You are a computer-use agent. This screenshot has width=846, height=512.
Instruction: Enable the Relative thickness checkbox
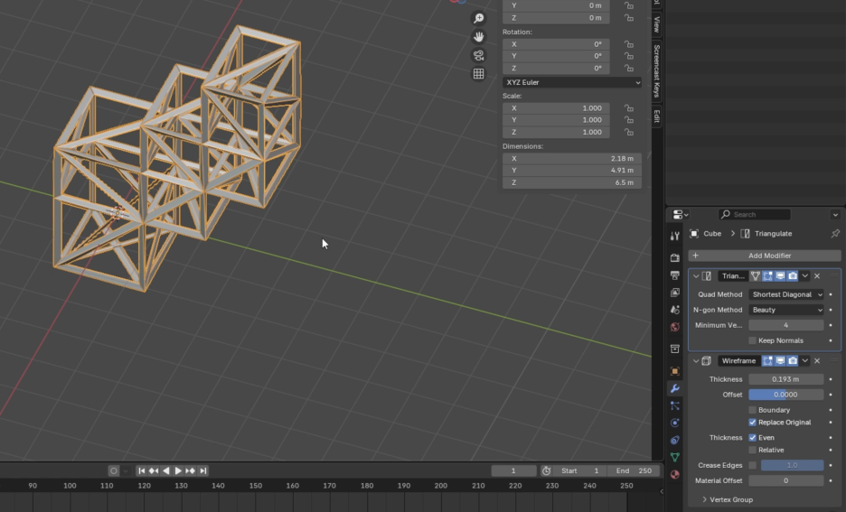coord(753,450)
